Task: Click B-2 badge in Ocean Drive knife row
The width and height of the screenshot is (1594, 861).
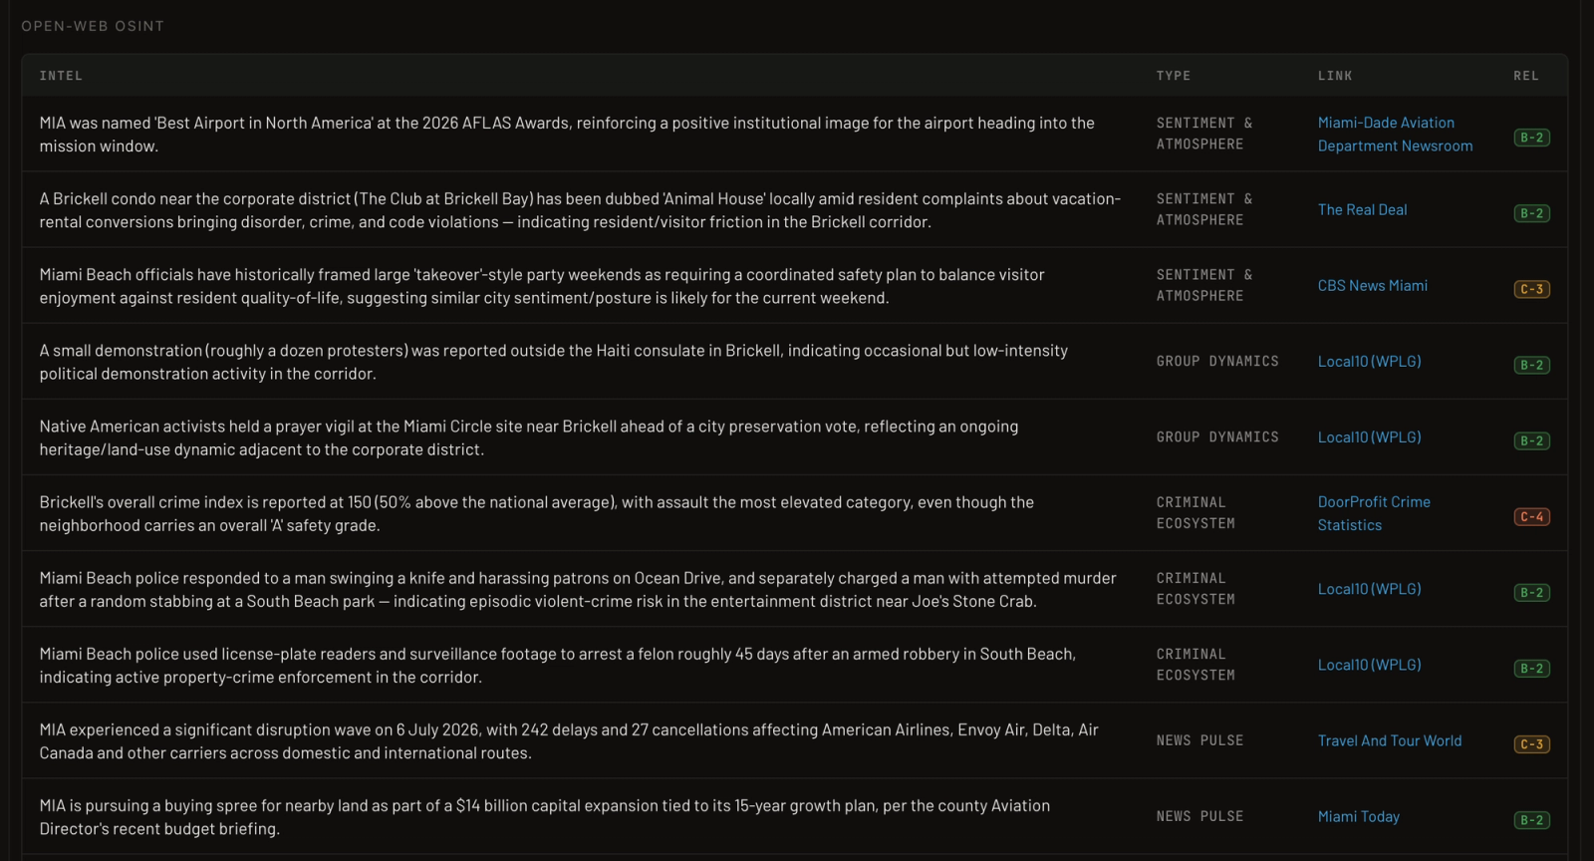Action: (x=1531, y=592)
